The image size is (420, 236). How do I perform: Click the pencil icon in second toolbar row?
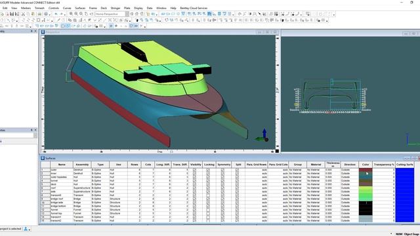[58, 20]
